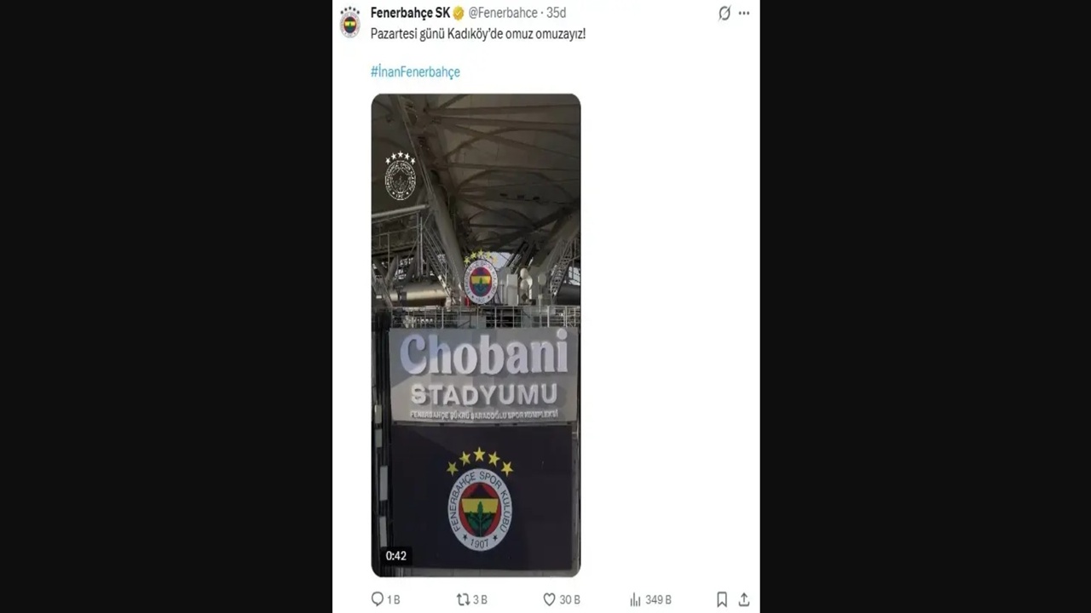Viewport: 1091px width, 613px height.
Task: Click the 30 B likes count
Action: 570,600
